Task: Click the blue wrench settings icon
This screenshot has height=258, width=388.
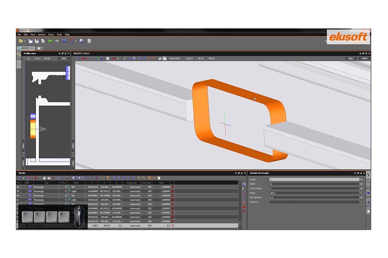Action: pyautogui.click(x=82, y=41)
